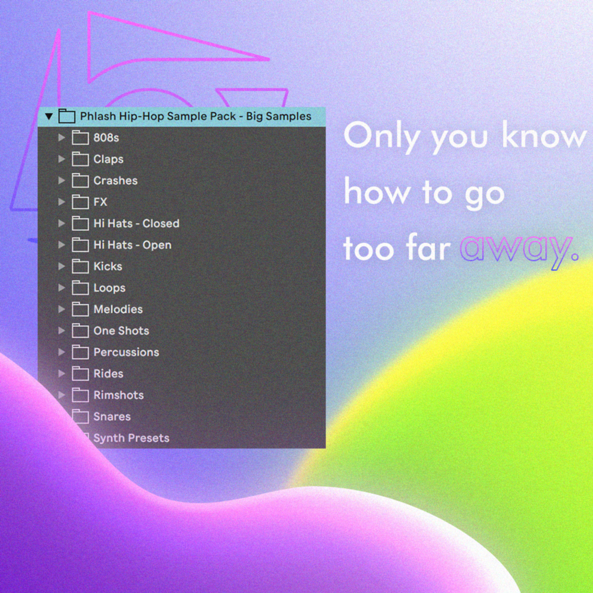Select the 'Crashes' row label

click(x=115, y=181)
